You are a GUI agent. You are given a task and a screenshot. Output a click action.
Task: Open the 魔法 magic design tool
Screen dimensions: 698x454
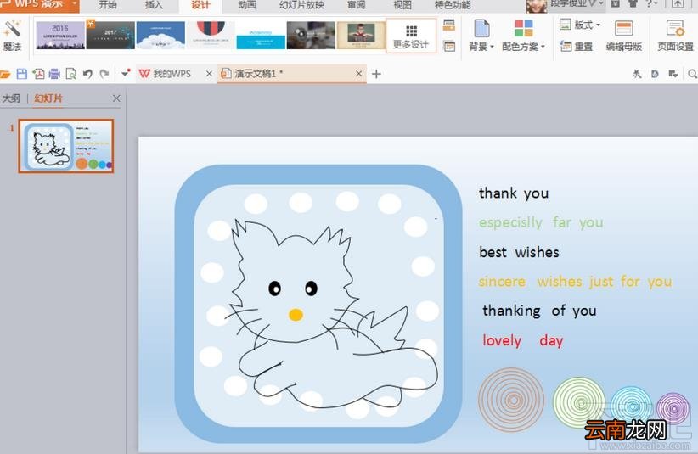[12, 36]
